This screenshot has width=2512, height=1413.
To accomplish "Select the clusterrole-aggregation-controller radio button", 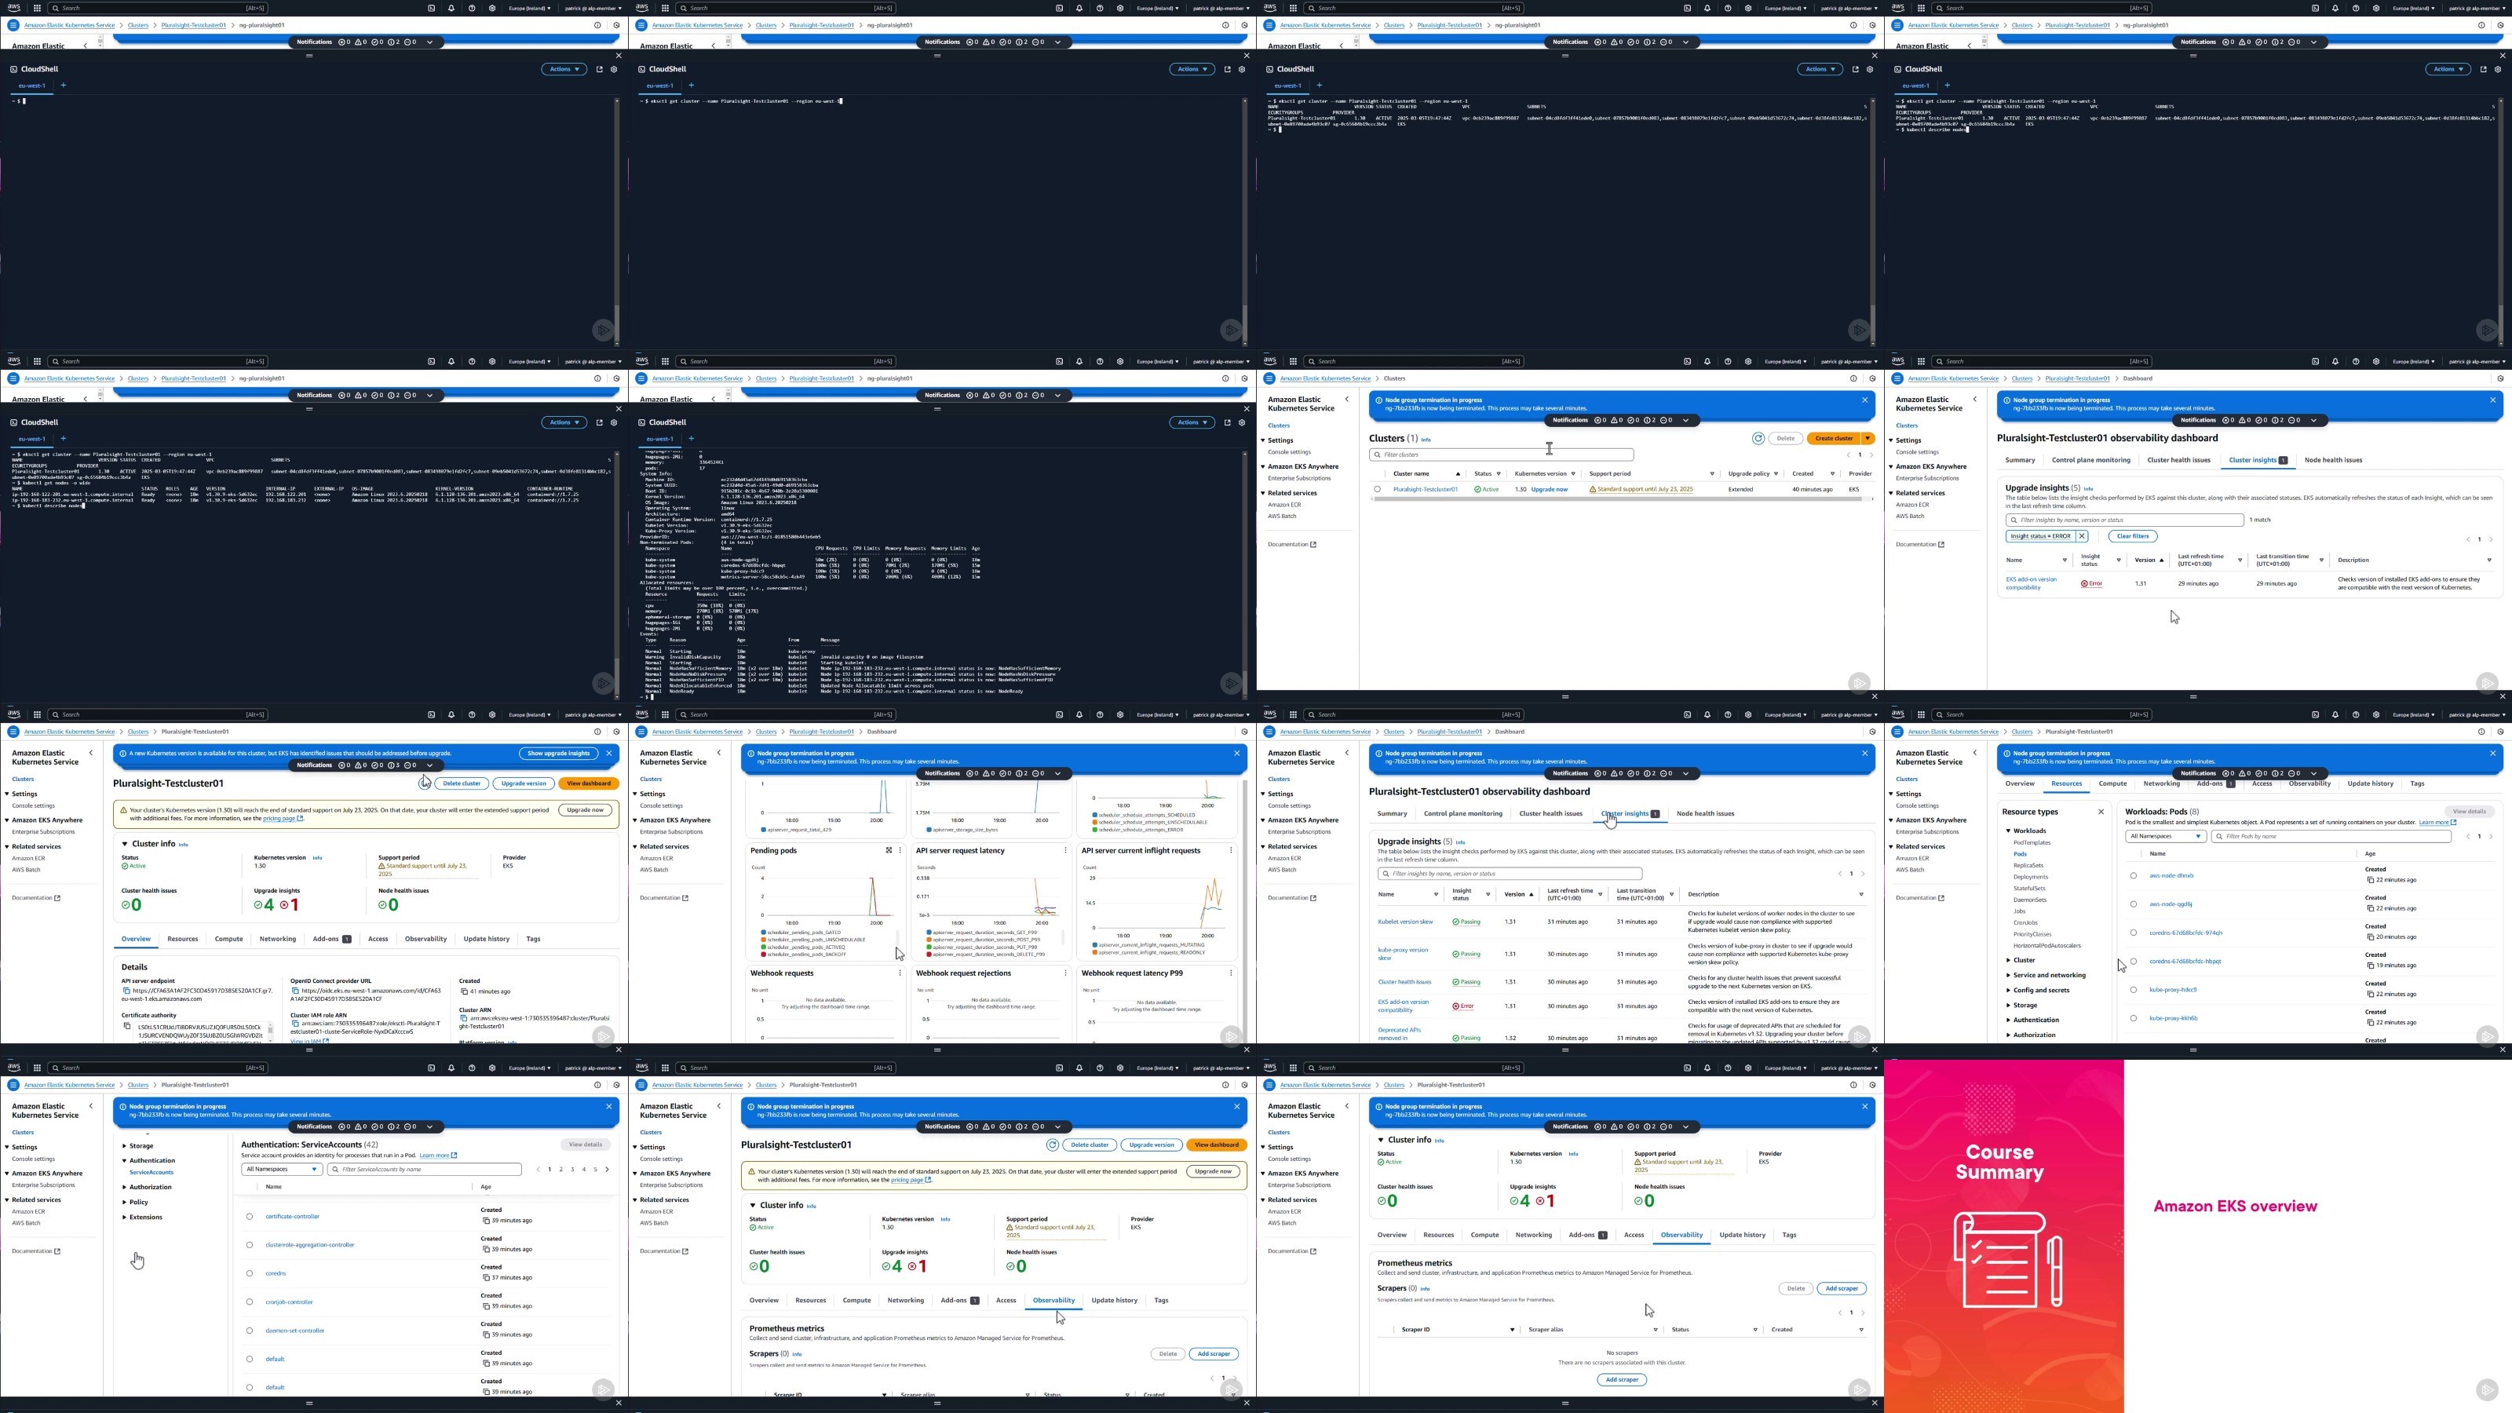I will pyautogui.click(x=250, y=1245).
